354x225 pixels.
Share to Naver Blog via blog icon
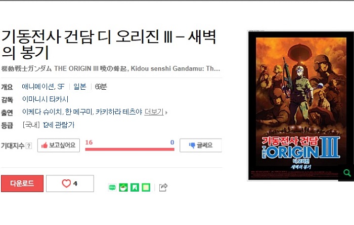coord(112,188)
